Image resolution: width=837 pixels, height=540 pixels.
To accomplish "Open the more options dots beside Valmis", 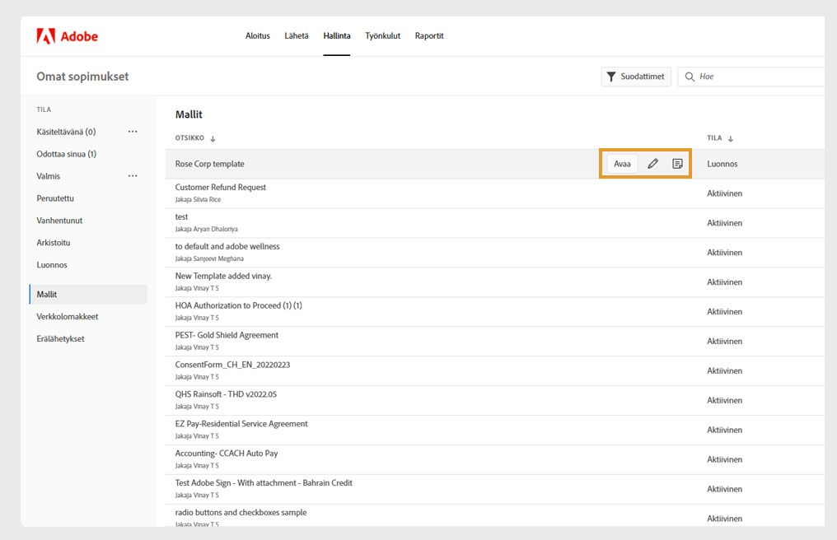I will (133, 176).
